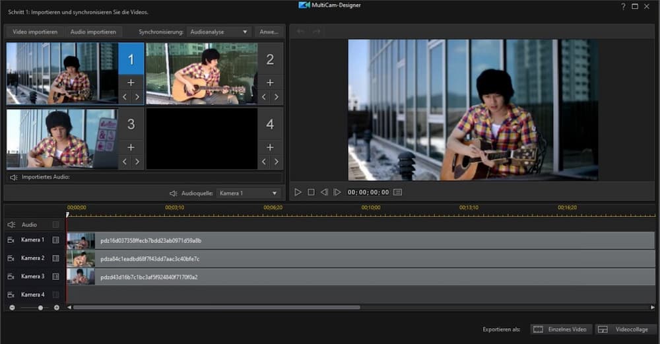Click the Importiertes Audio speaker icon

(x=14, y=177)
